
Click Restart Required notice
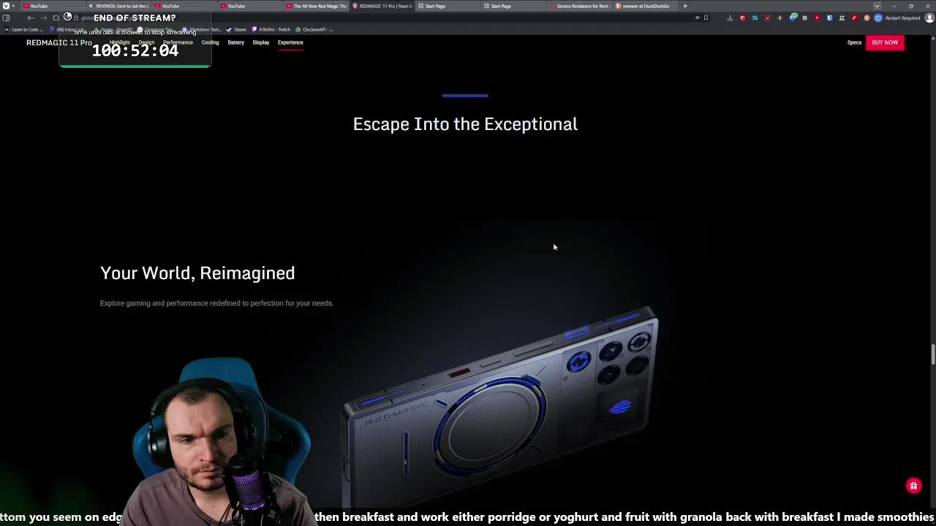902,18
